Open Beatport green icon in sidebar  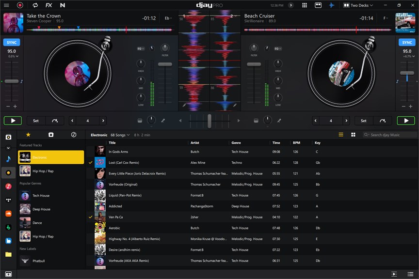pyautogui.click(x=8, y=227)
